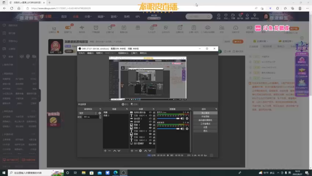Open Microsoft Edge from the taskbar

(x=115, y=173)
